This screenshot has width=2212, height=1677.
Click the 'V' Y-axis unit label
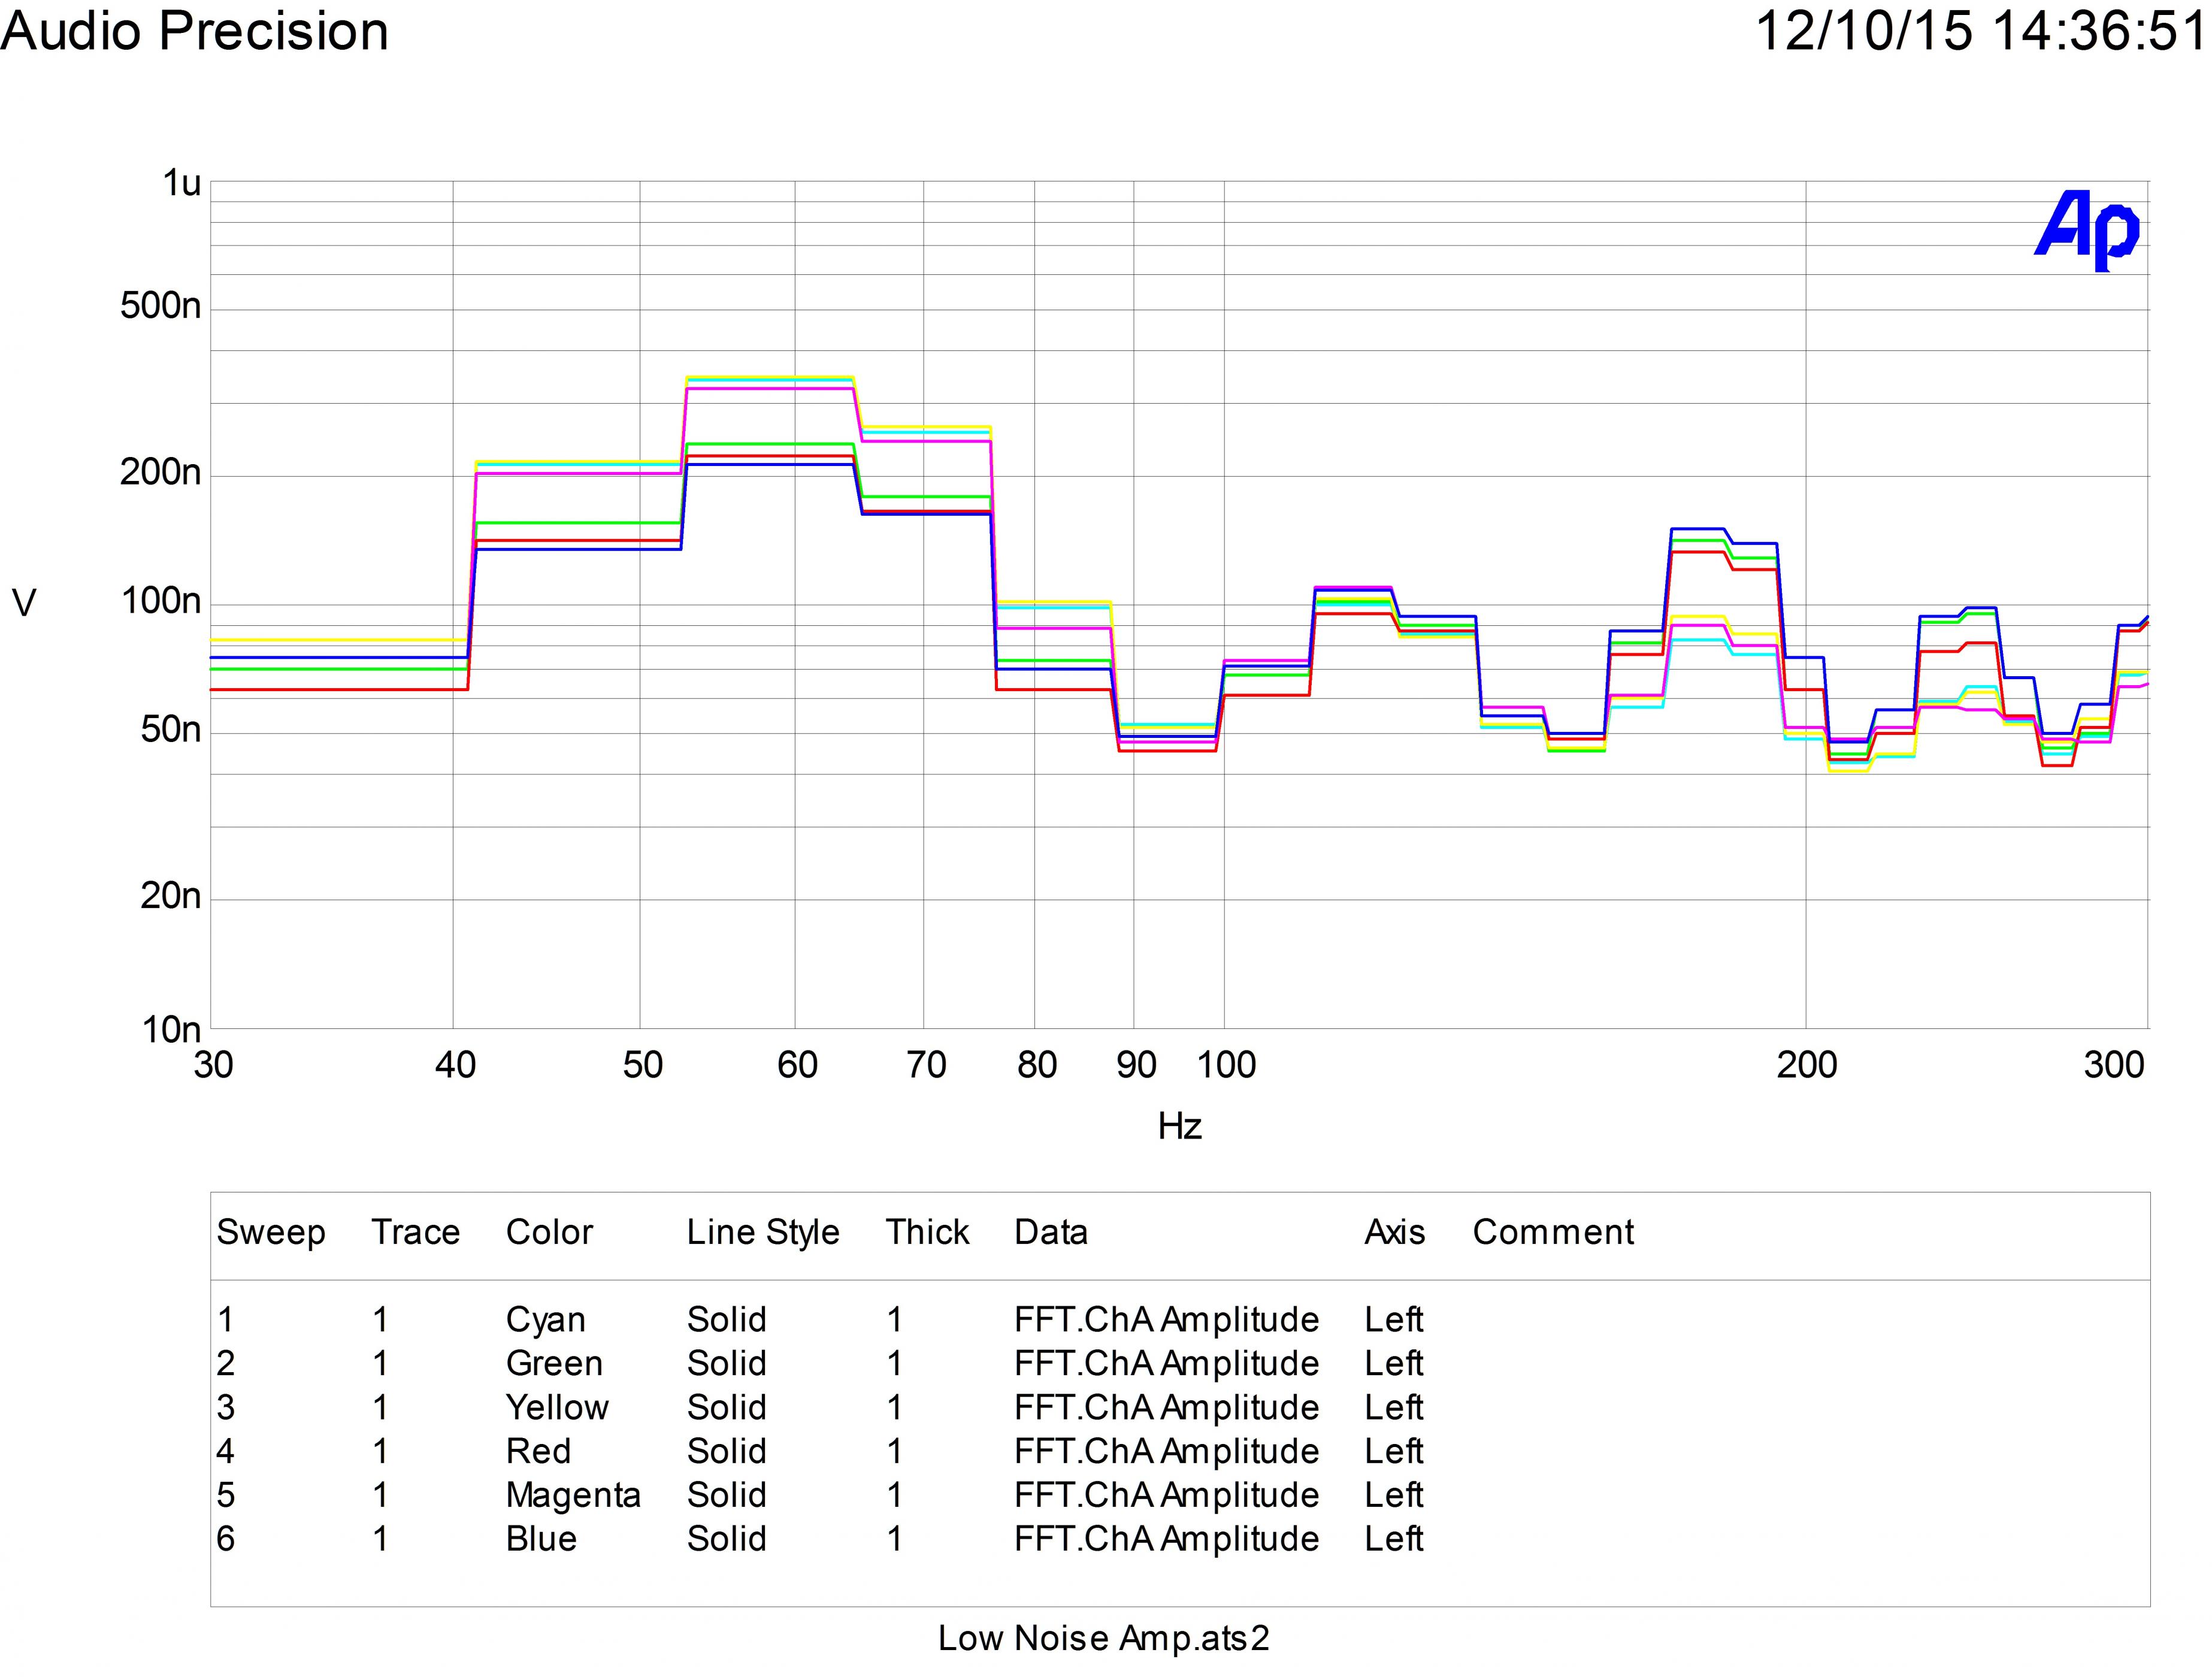[x=24, y=603]
